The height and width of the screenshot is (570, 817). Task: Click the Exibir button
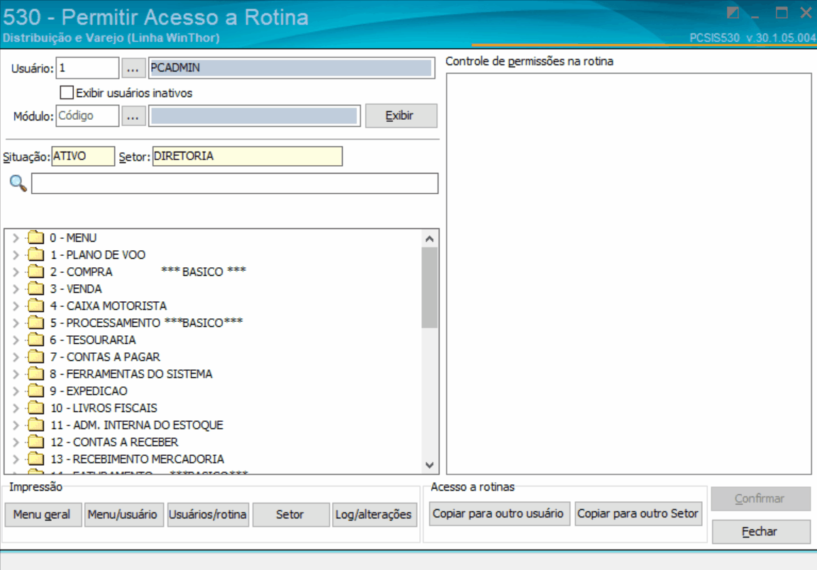tap(401, 116)
